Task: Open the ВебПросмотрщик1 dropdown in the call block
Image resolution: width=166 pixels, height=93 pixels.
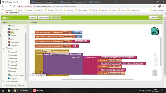Action: tap(59, 54)
